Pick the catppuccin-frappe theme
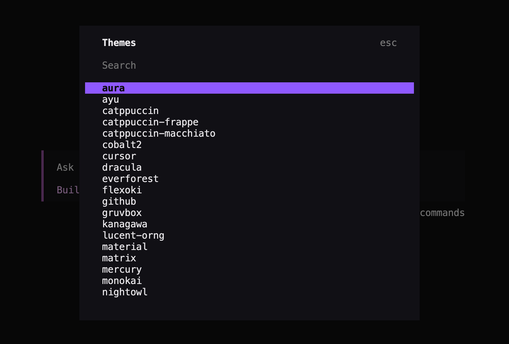 pyautogui.click(x=150, y=122)
